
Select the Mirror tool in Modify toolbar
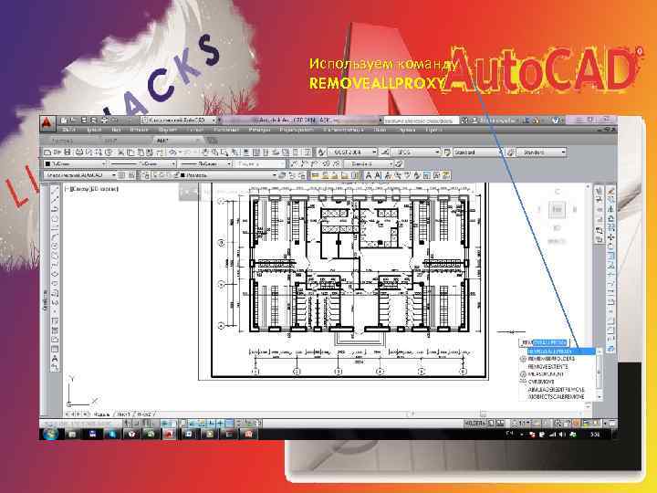coord(610,210)
